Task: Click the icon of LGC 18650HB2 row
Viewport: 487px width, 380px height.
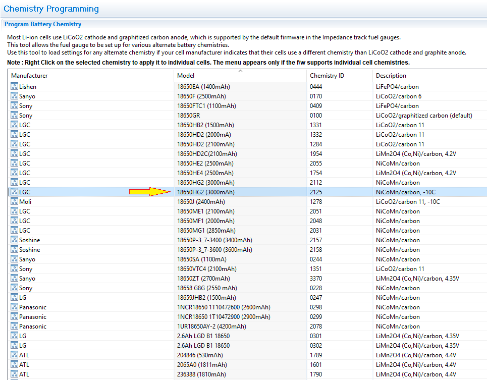Action: point(14,125)
